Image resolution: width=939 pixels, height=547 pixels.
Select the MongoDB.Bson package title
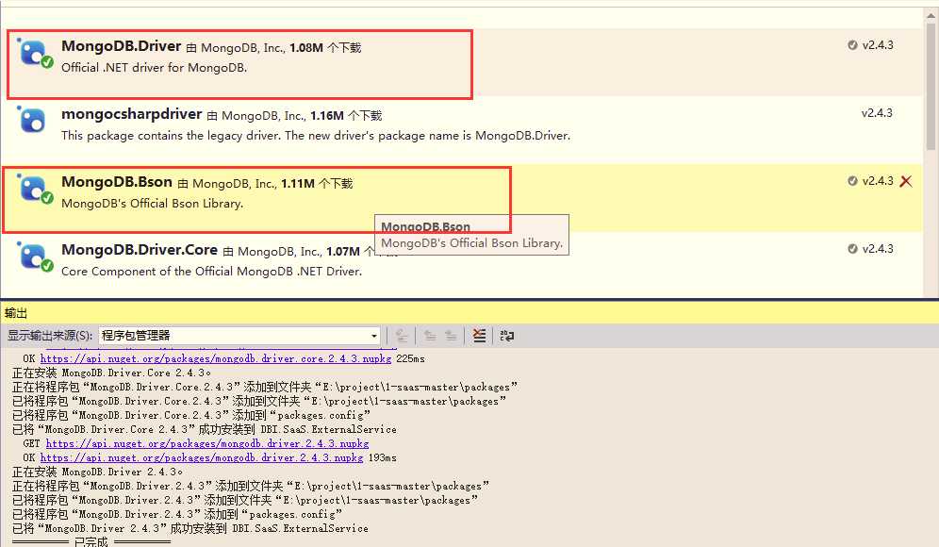(117, 181)
